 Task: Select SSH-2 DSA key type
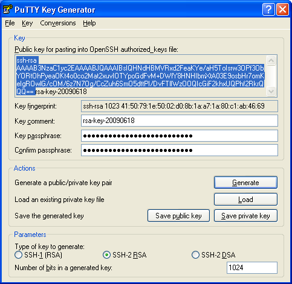click(x=213, y=255)
